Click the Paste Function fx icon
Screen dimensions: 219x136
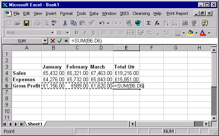[x=157, y=23]
